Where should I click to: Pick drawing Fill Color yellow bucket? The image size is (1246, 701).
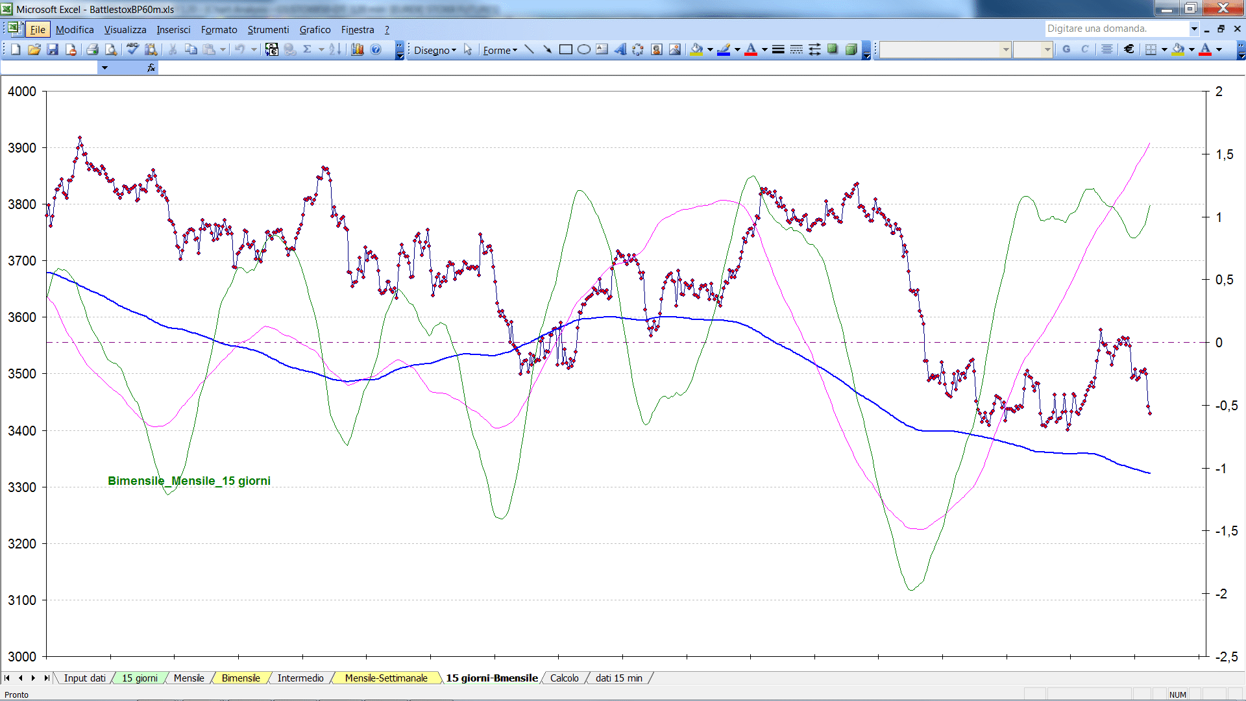[x=697, y=49]
